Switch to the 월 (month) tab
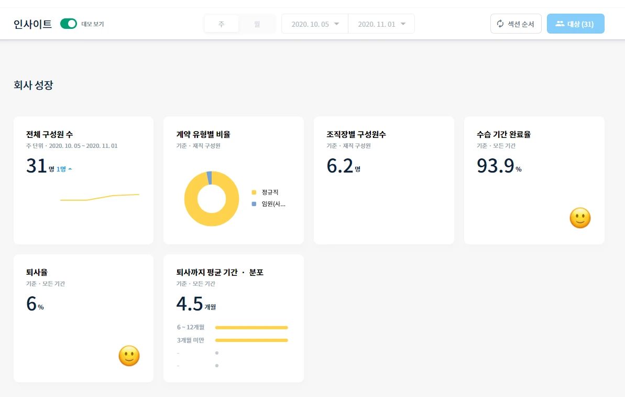This screenshot has height=397, width=625. pyautogui.click(x=257, y=24)
